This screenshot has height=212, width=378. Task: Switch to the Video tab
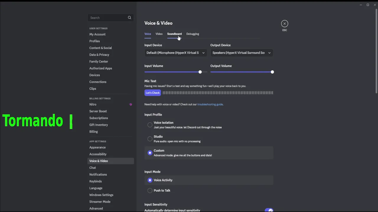pyautogui.click(x=159, y=34)
